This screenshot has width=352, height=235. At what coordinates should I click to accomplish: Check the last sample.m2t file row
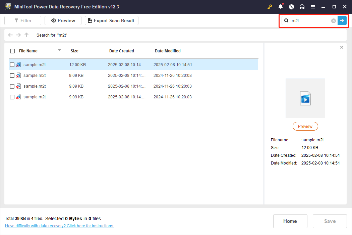click(x=12, y=97)
